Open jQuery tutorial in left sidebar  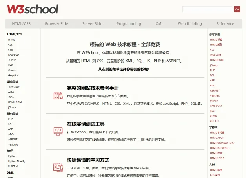(x=12, y=107)
